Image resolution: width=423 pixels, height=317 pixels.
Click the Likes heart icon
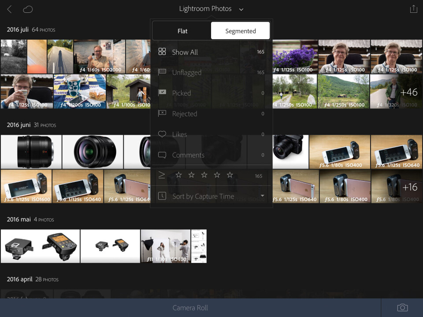pos(162,134)
